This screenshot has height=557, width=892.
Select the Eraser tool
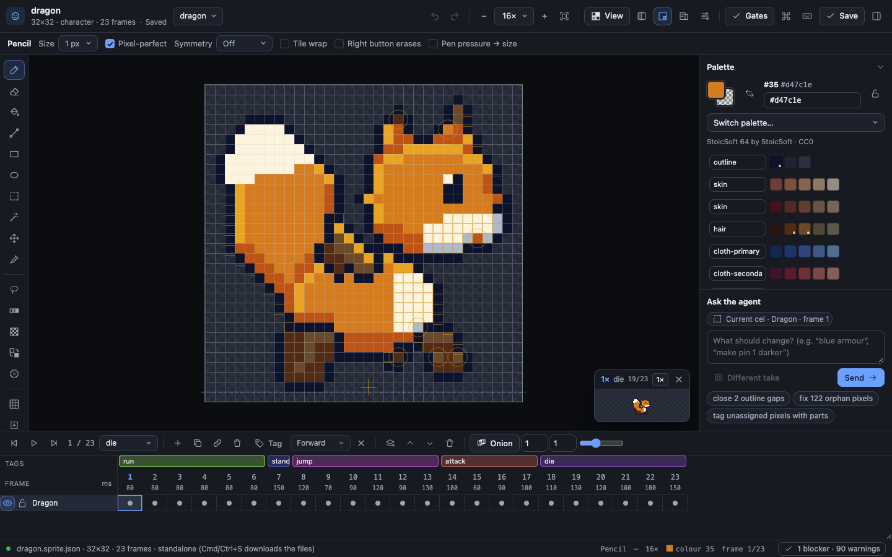point(14,92)
